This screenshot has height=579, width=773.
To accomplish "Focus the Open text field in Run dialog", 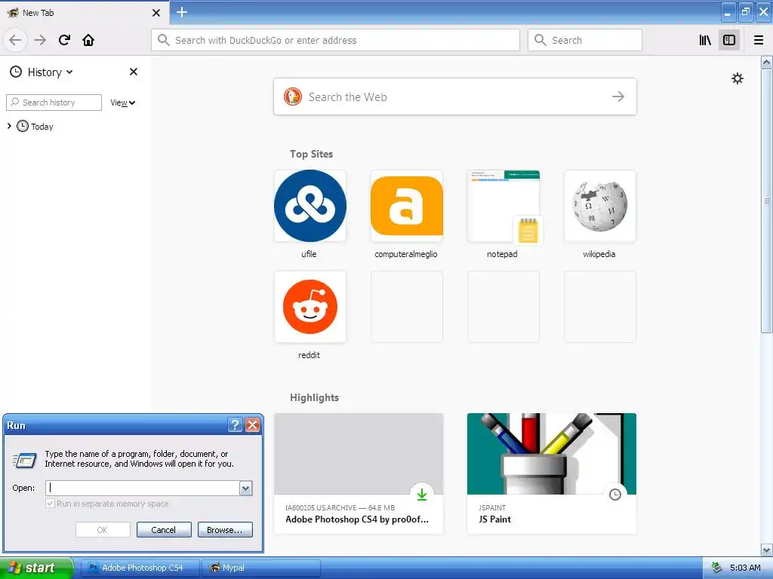I will point(143,488).
